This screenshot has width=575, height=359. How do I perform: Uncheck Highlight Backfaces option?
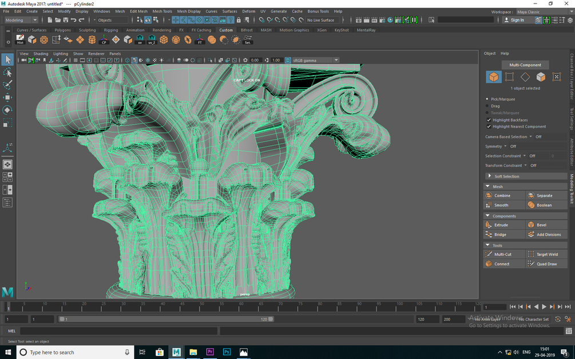pos(488,120)
